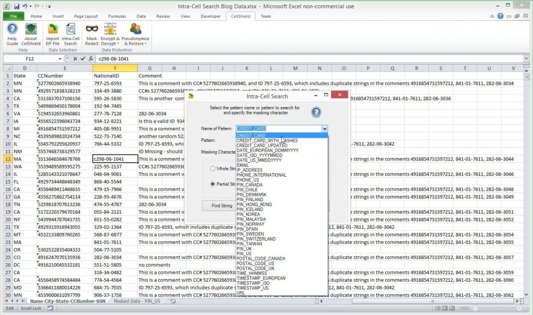Expand Quick Access Toolbar customize arrow
The image size is (533, 315).
pos(49,6)
